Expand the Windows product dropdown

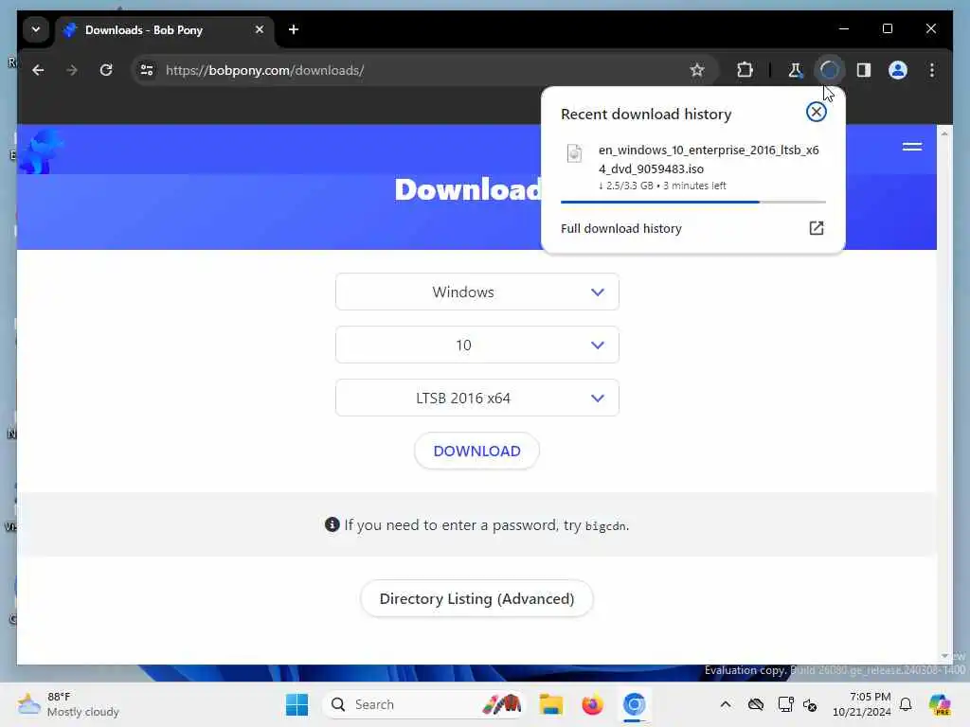[477, 292]
